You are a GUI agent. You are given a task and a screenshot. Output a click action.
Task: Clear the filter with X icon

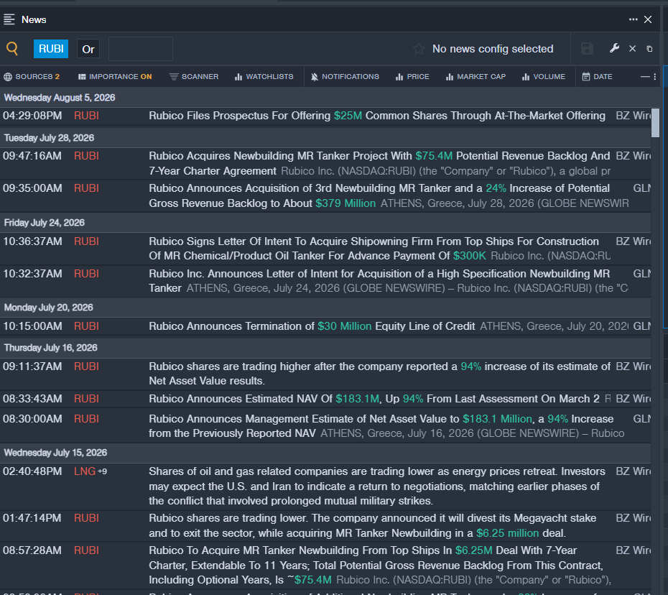point(633,49)
